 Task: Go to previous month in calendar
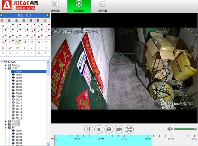coord(2,15)
